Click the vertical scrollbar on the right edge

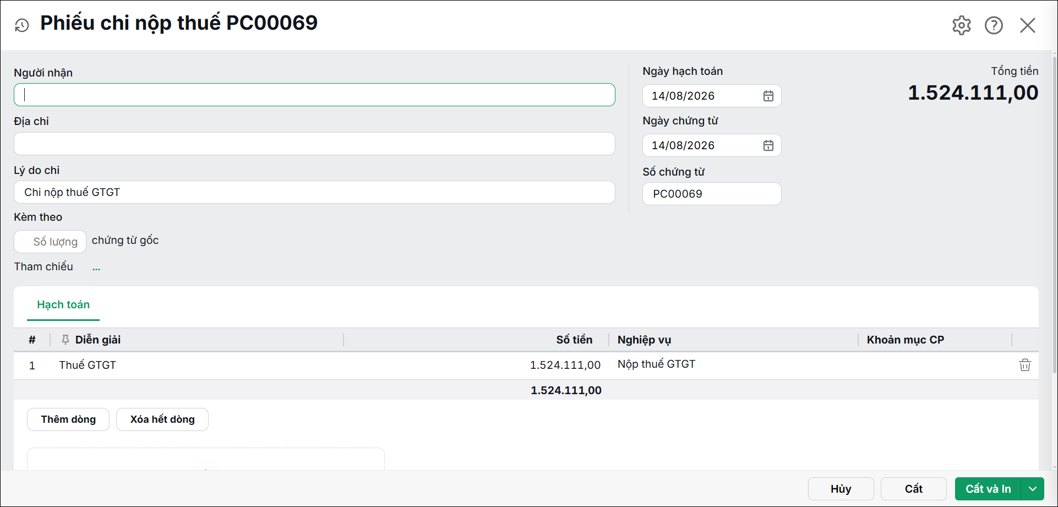tap(1055, 215)
